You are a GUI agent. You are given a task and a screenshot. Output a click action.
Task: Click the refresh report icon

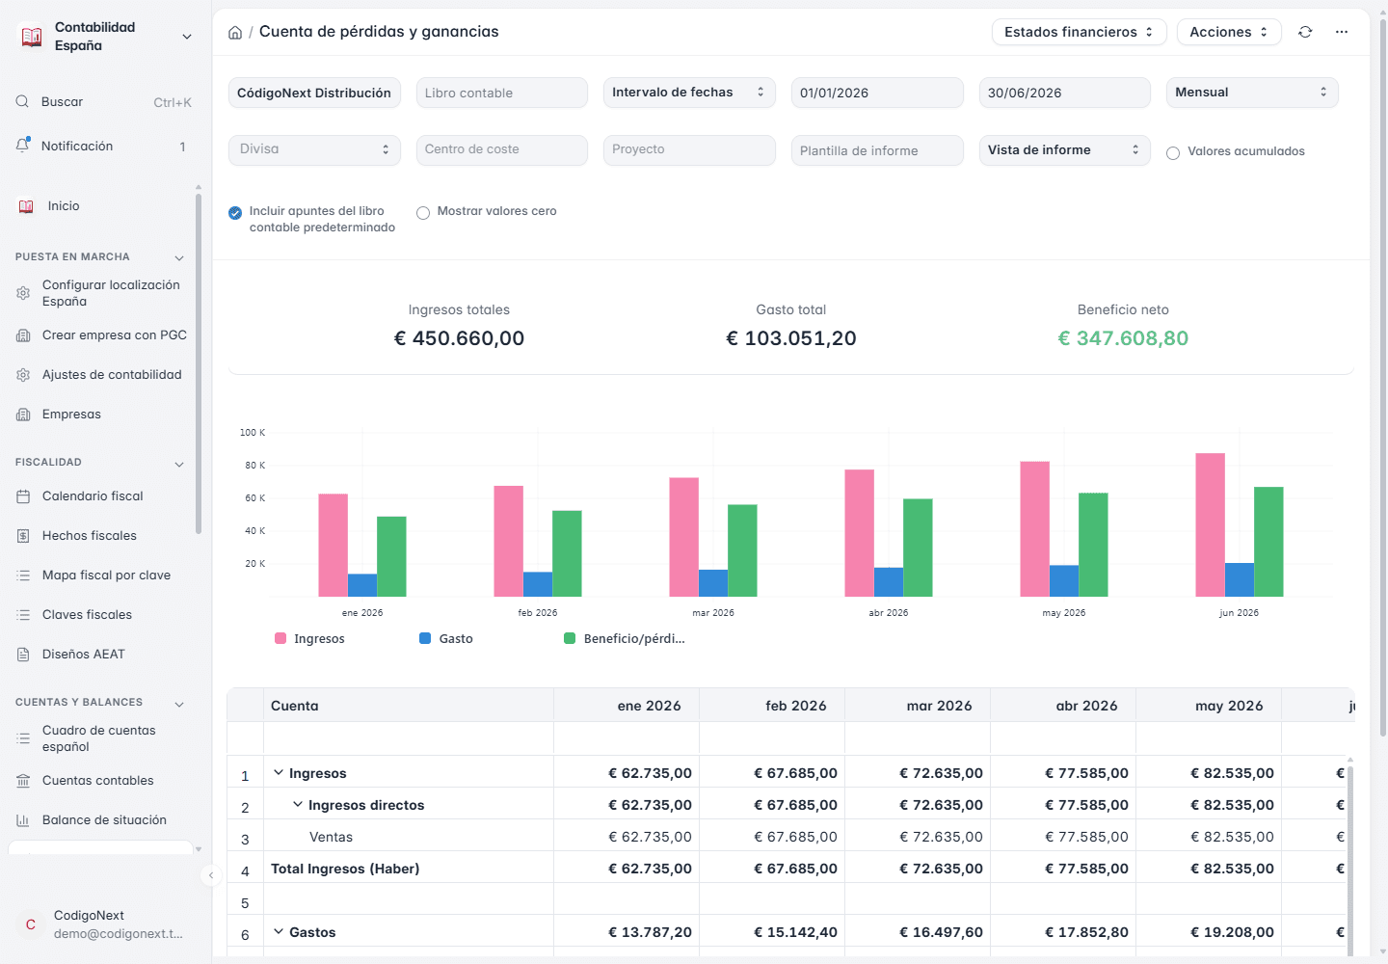1305,32
